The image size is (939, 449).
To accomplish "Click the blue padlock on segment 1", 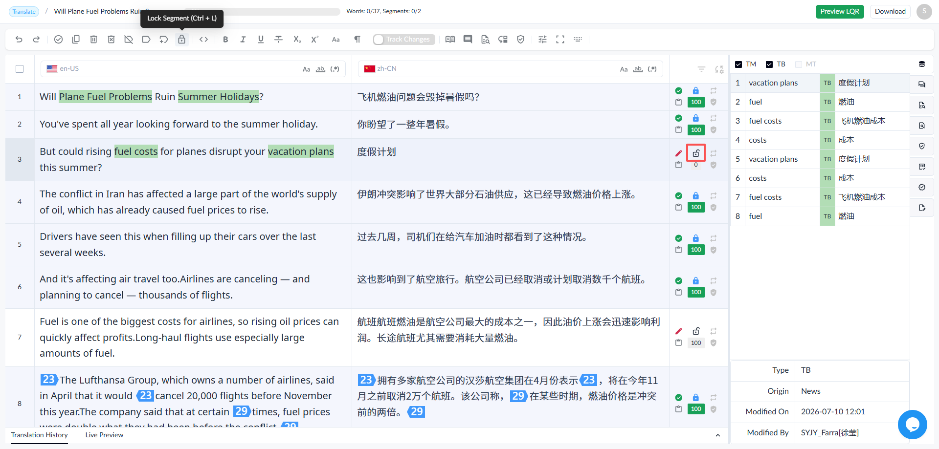I will coord(696,90).
